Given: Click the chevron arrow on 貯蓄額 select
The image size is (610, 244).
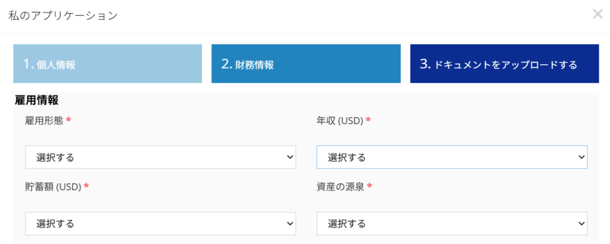Looking at the screenshot, I should point(290,224).
